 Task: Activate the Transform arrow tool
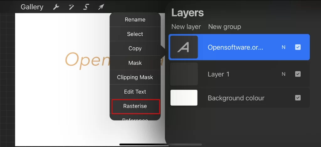point(101,7)
